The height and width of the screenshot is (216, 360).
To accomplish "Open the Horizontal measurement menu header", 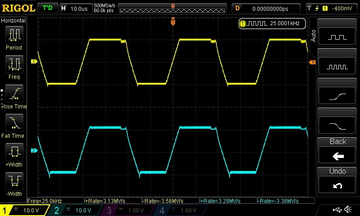I will tap(14, 21).
